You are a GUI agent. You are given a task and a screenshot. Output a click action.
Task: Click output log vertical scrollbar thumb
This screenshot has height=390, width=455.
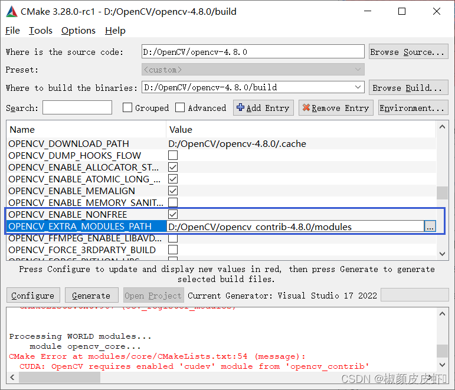click(x=442, y=351)
